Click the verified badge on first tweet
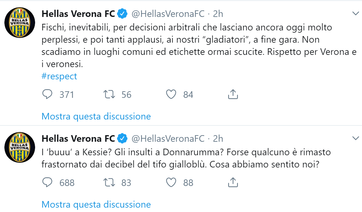362x212 pixels. coord(122,14)
